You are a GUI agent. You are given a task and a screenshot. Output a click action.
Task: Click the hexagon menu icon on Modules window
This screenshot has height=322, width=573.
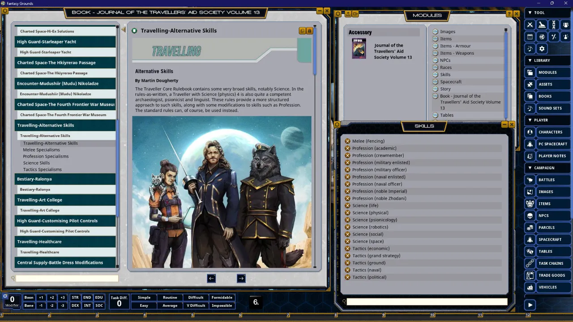click(x=338, y=14)
